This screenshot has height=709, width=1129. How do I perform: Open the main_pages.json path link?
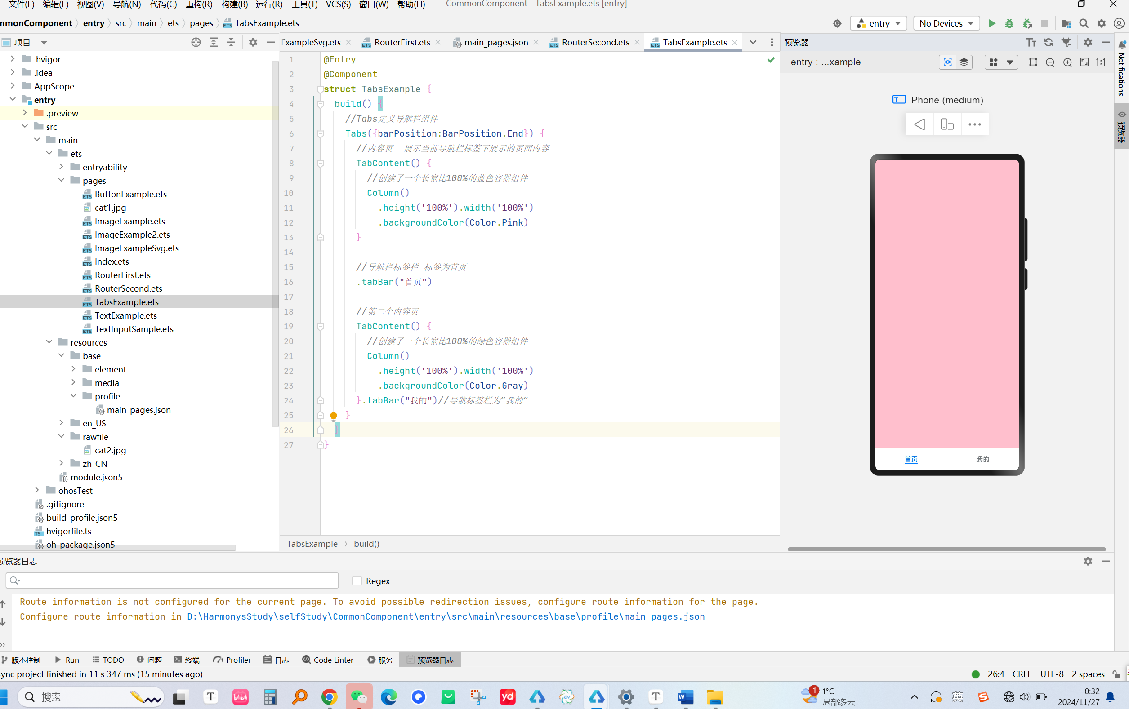click(x=446, y=617)
